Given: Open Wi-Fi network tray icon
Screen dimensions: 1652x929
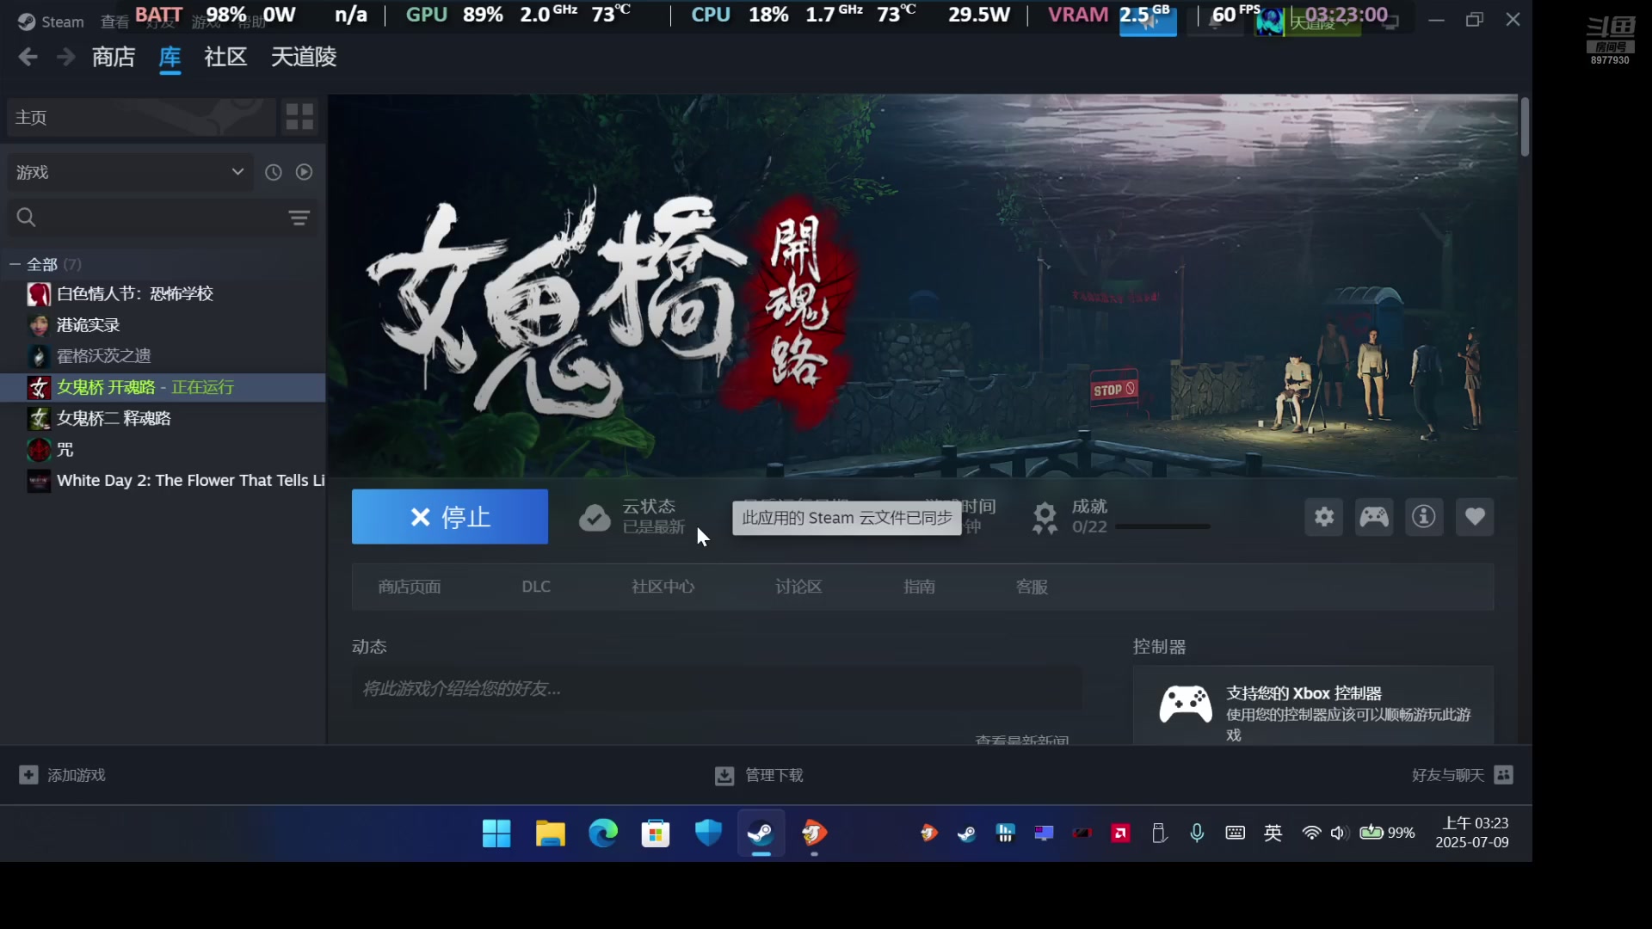Looking at the screenshot, I should pos(1311,833).
